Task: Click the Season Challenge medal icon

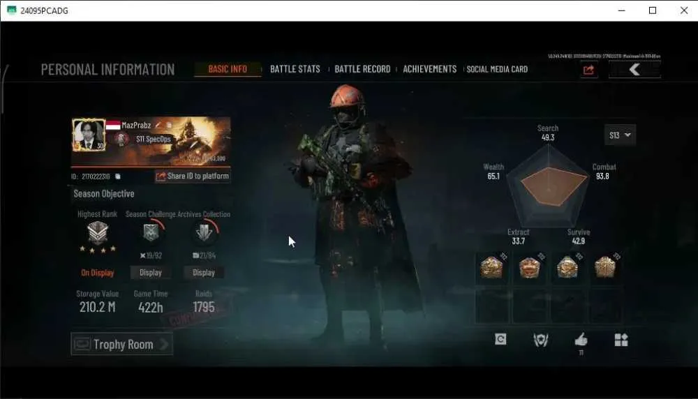Action: tap(151, 232)
